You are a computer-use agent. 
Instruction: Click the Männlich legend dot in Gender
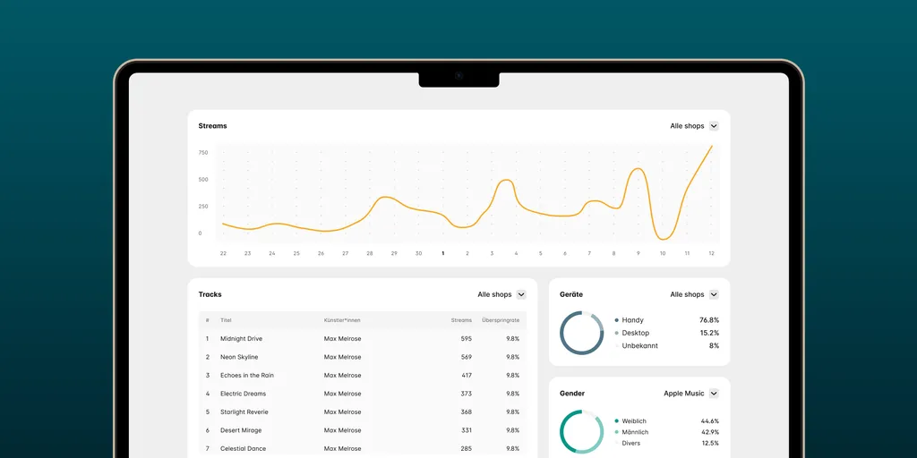pos(617,432)
